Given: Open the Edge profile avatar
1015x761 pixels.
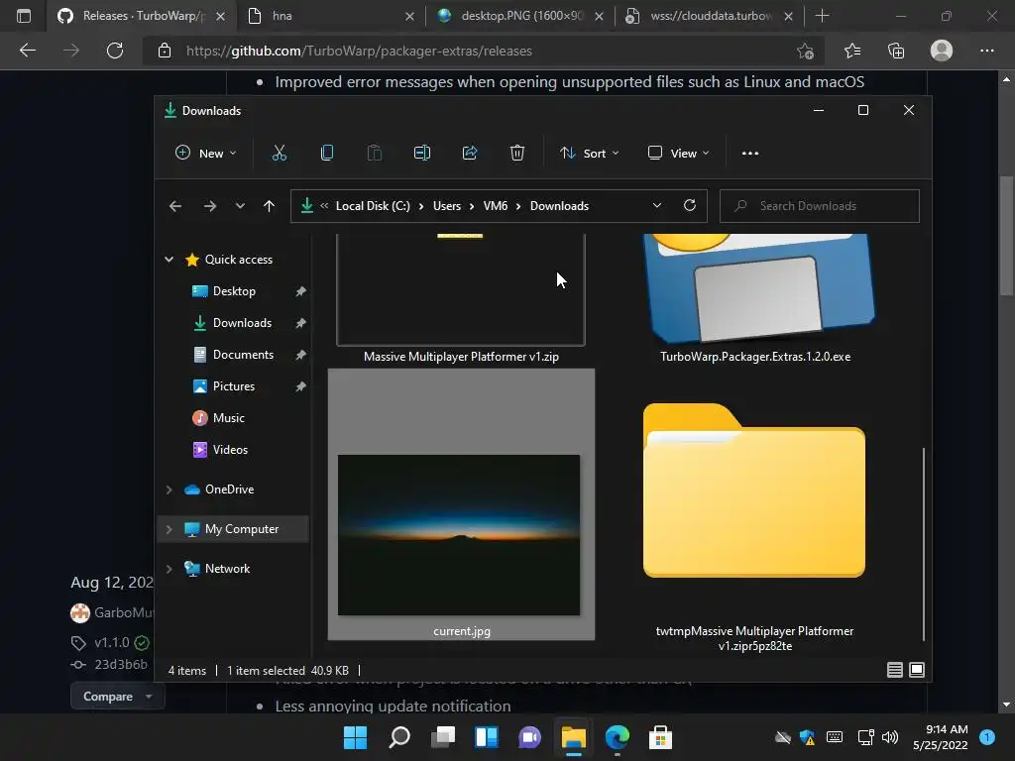Looking at the screenshot, I should click(x=942, y=51).
